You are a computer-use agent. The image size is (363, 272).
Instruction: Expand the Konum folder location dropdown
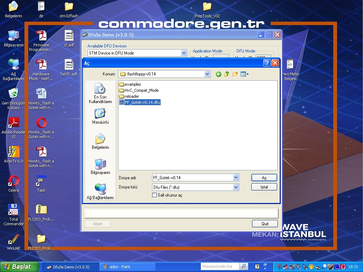coord(207,74)
